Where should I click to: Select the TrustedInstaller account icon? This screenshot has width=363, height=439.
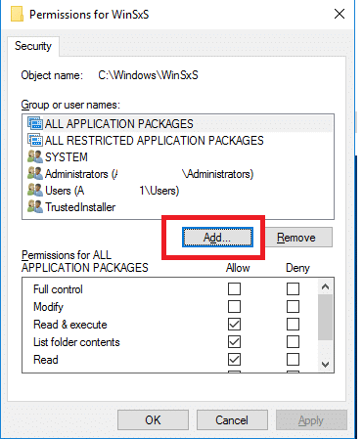(35, 206)
